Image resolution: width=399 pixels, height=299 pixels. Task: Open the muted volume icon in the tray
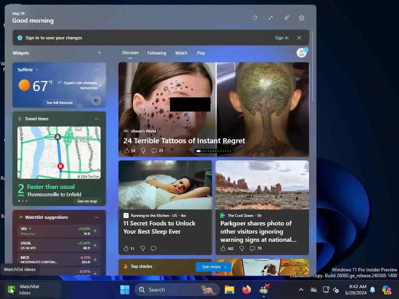coord(336,290)
